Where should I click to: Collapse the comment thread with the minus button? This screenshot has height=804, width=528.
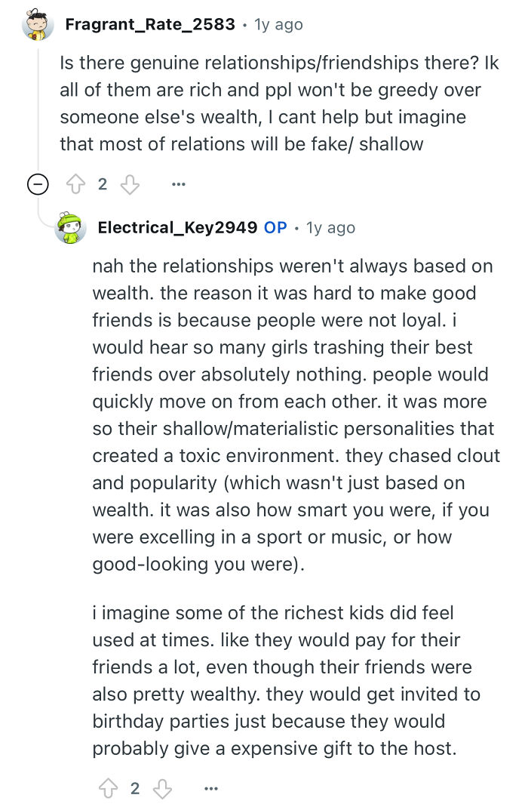coord(36,183)
